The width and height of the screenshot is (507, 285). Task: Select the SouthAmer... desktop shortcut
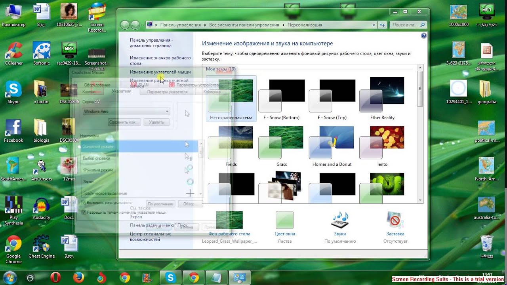coord(13,169)
